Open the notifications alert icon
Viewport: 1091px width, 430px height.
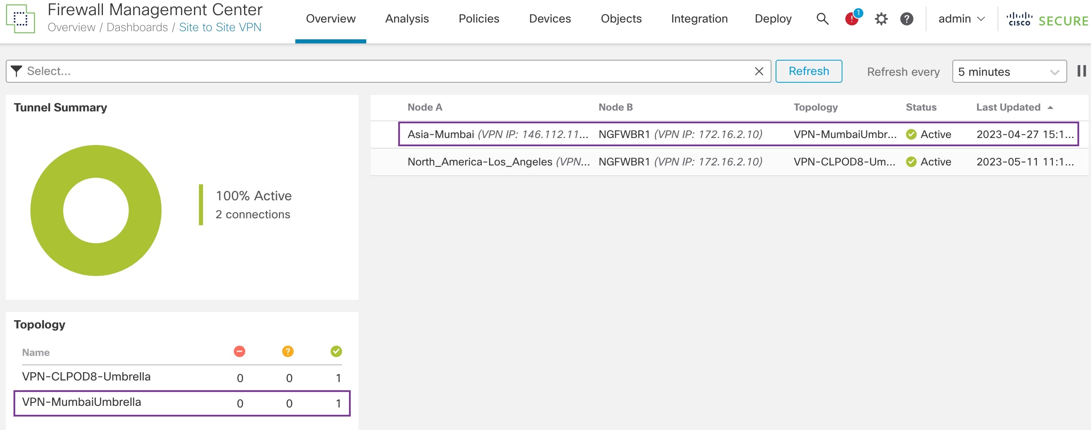tap(851, 18)
